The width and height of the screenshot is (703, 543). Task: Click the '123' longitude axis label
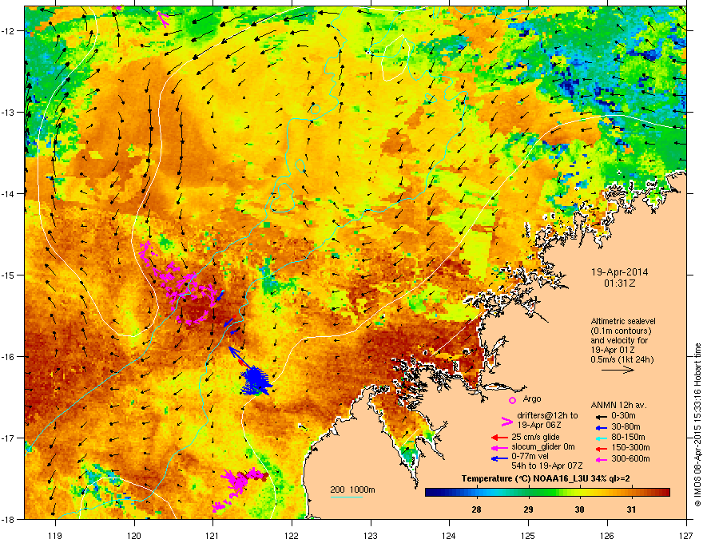(371, 535)
